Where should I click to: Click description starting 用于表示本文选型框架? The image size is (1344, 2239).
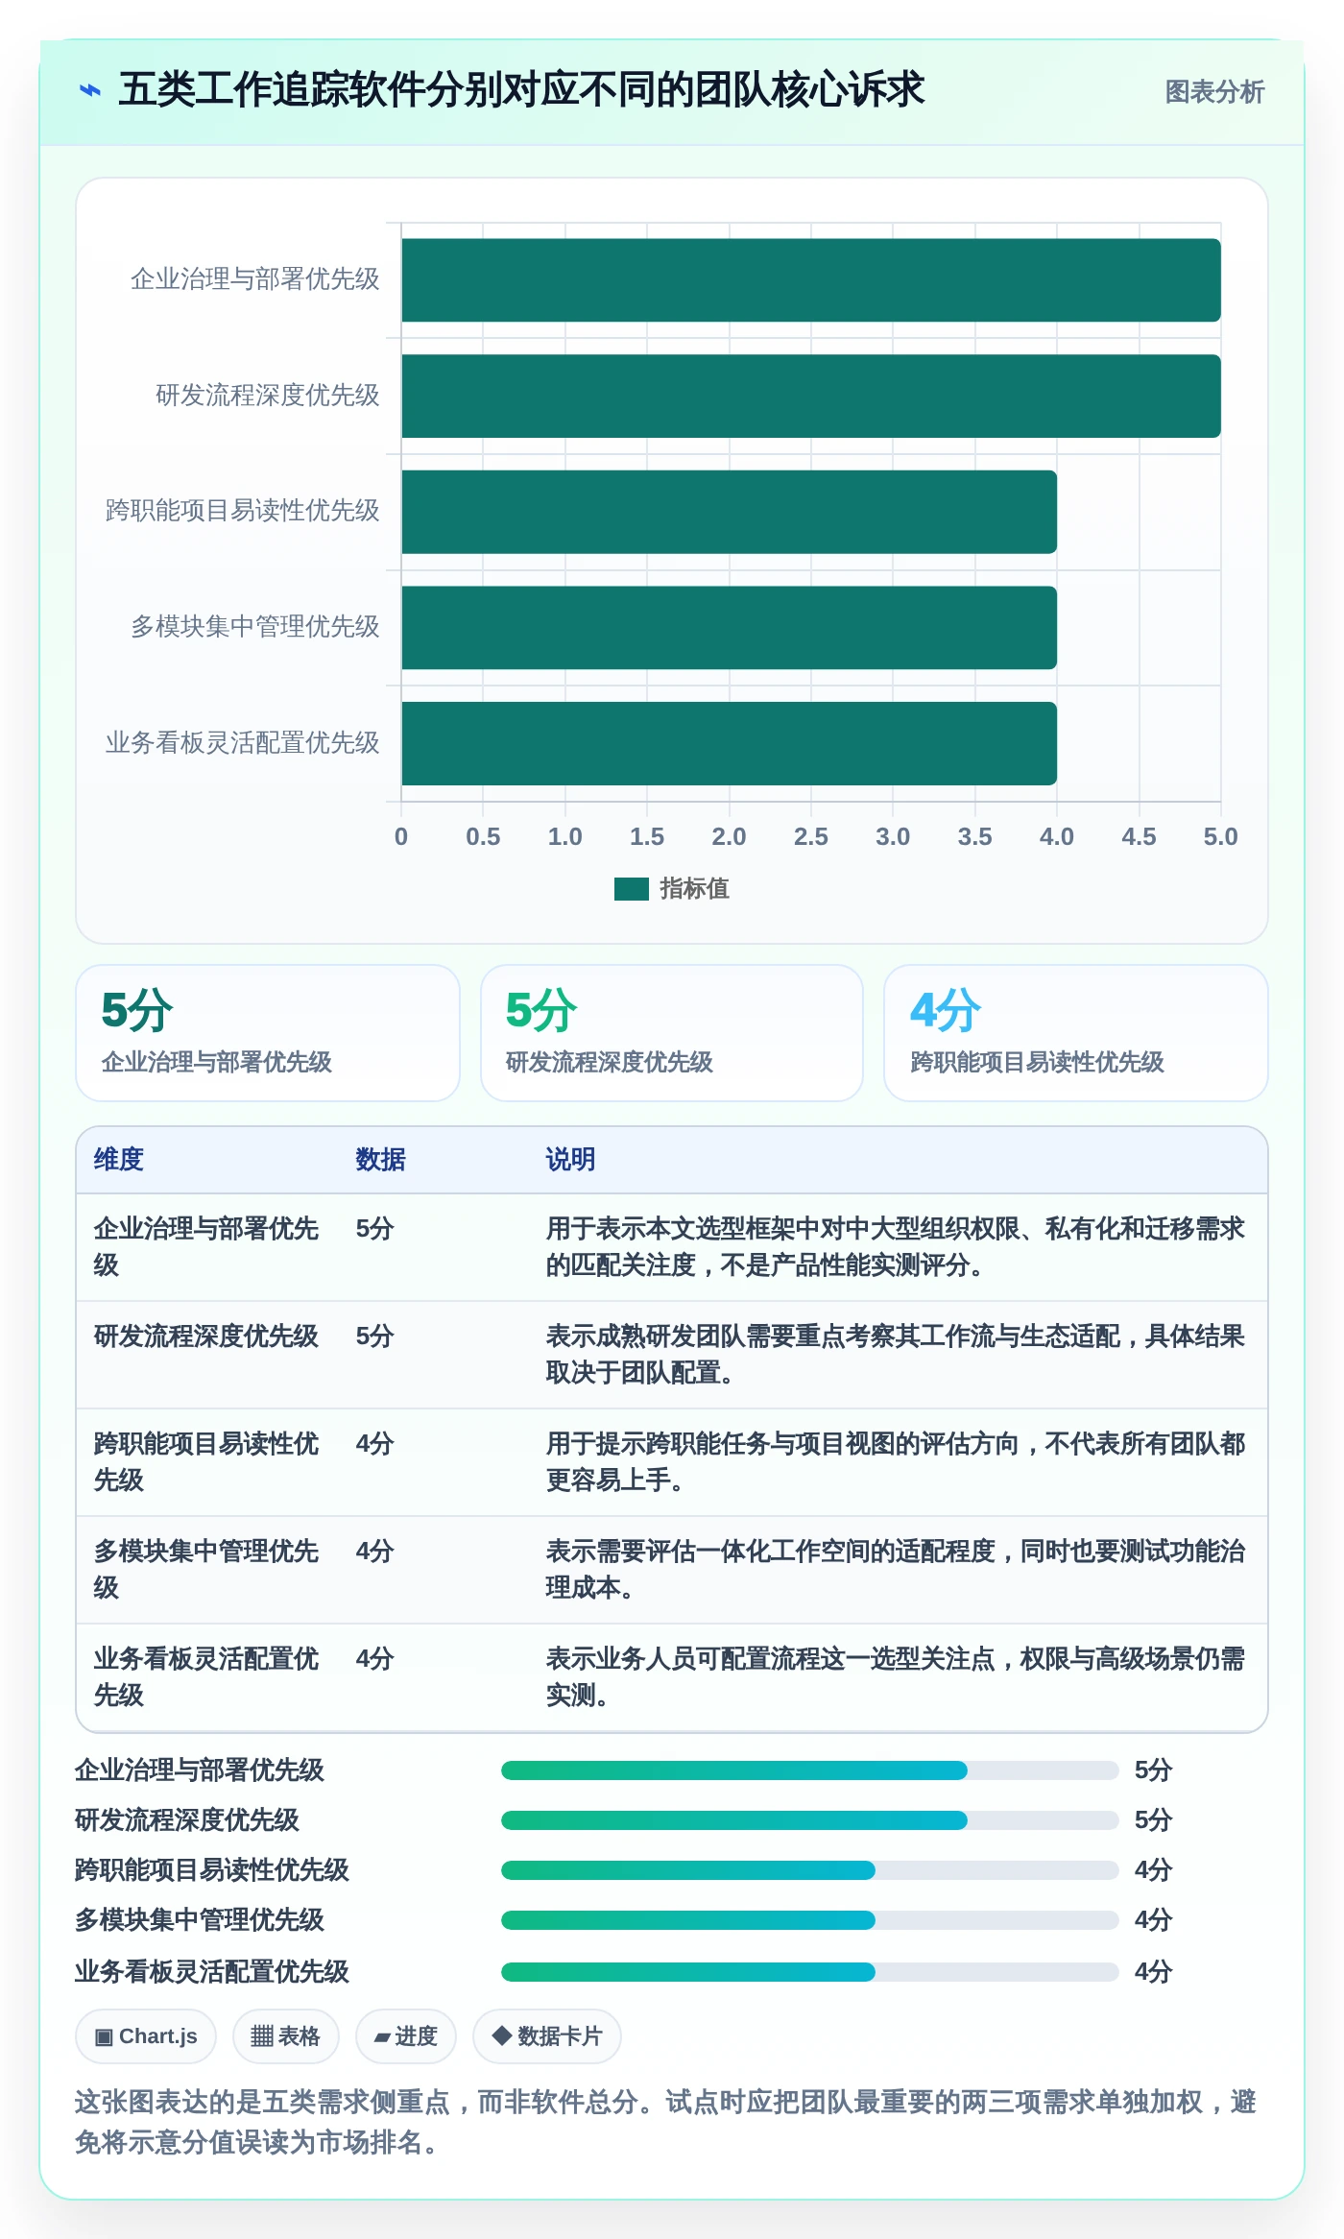coord(896,1247)
